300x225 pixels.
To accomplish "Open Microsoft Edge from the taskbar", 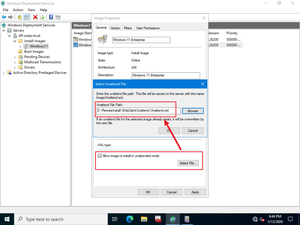I will click(129, 219).
